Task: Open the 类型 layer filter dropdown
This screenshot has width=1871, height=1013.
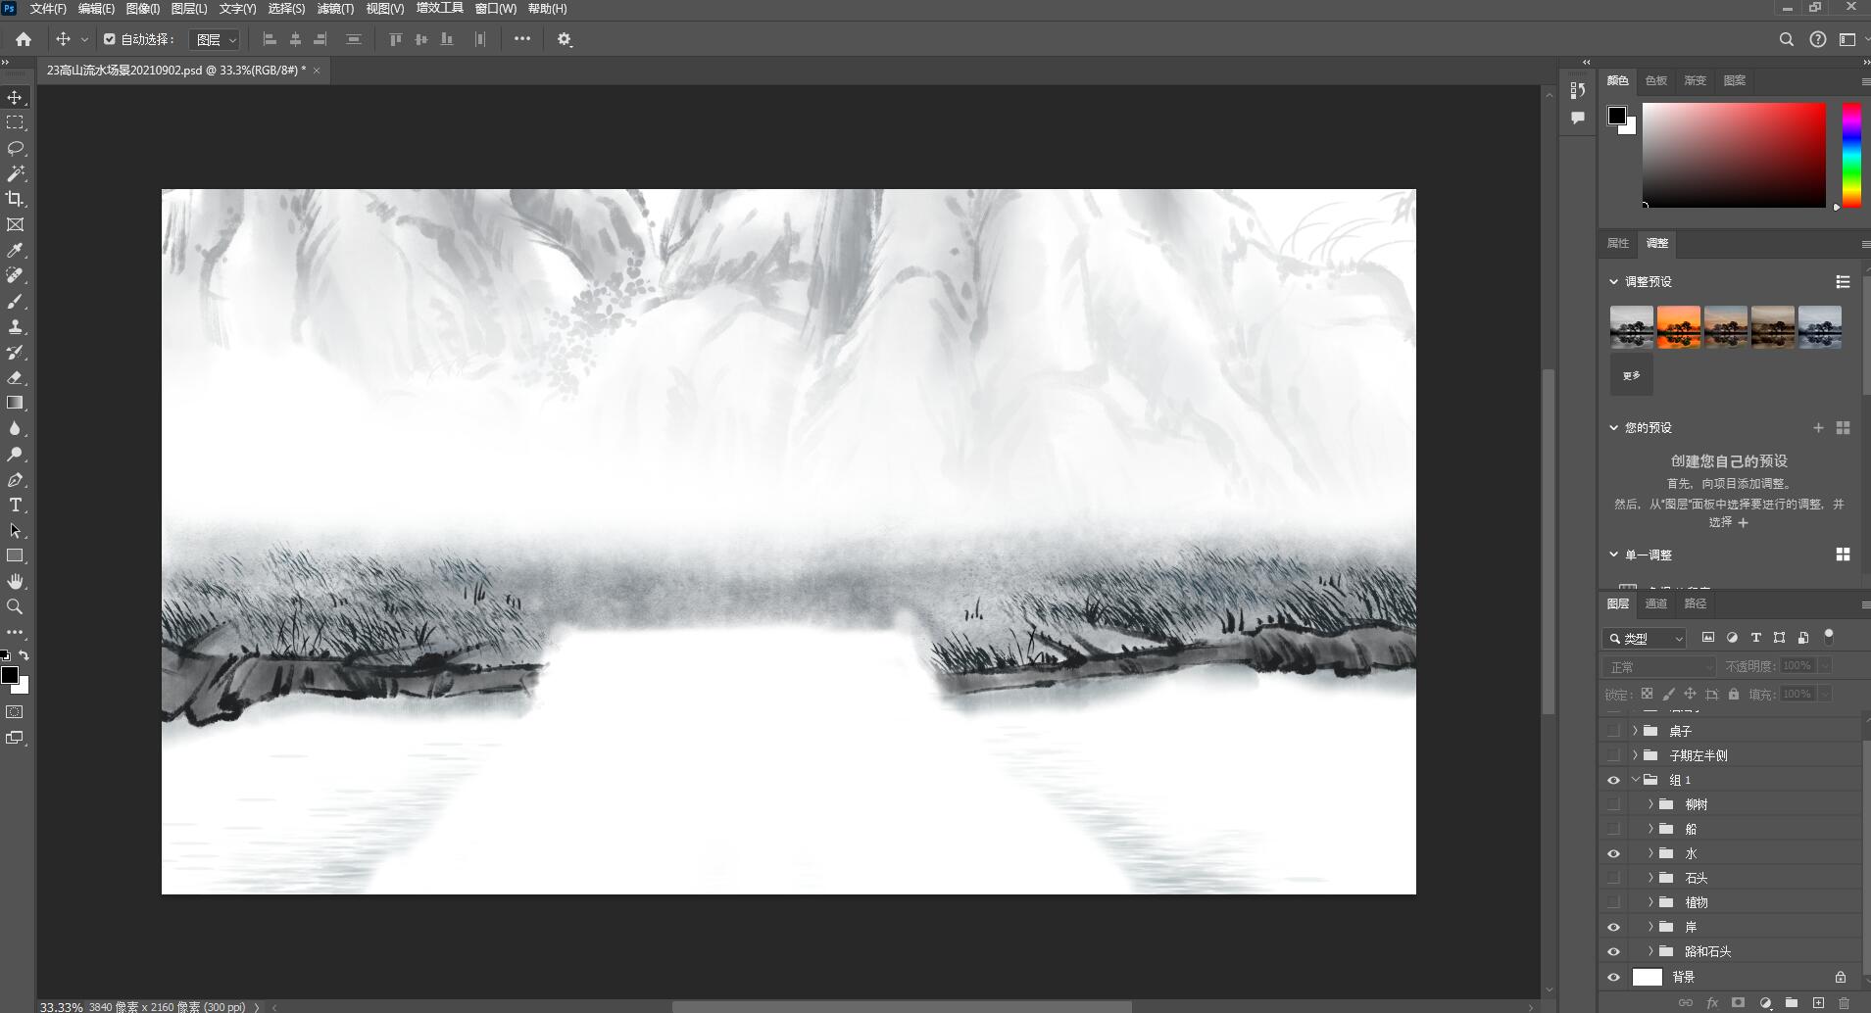Action: pos(1645,638)
